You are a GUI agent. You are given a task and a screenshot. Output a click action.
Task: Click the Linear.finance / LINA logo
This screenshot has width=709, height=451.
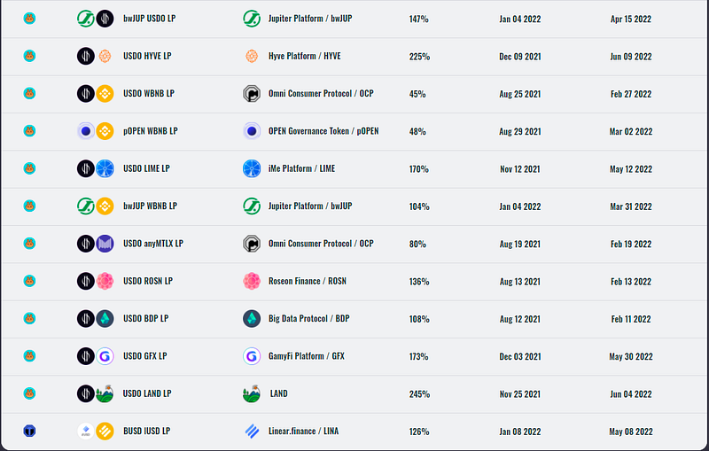tap(251, 432)
